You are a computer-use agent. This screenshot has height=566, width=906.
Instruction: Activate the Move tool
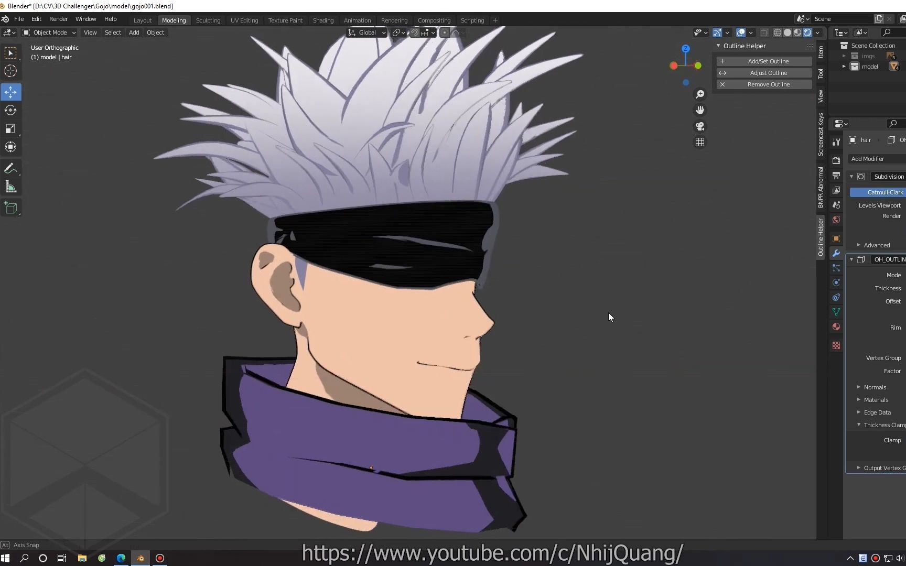[10, 92]
